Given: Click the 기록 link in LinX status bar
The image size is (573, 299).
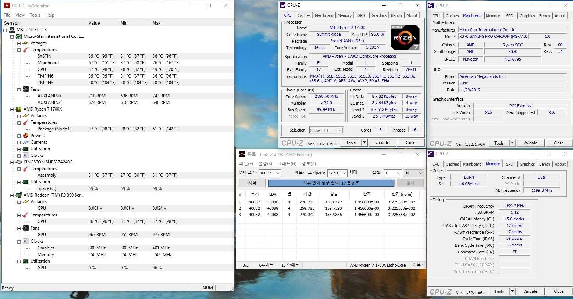Looking at the screenshot, I should tap(418, 265).
